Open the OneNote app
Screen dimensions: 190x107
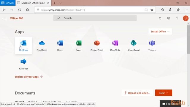tap(115, 45)
